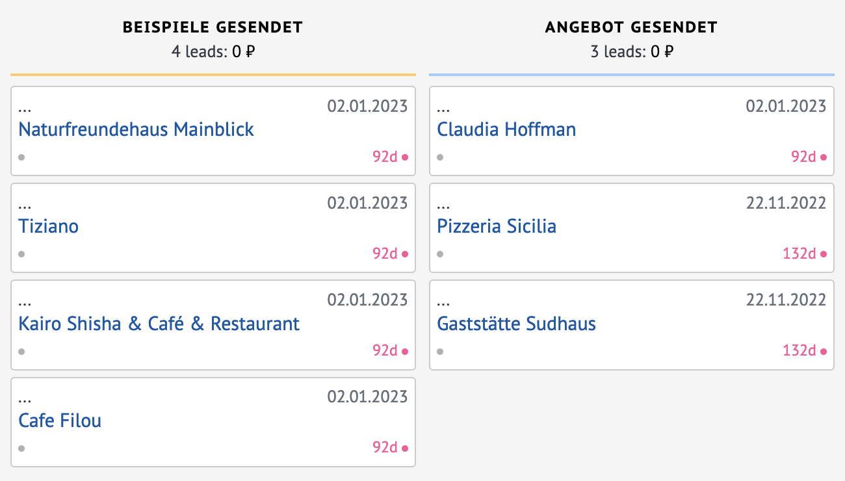Click the ellipsis on Tiziano card
Viewport: 845px width, 481px height.
point(25,205)
